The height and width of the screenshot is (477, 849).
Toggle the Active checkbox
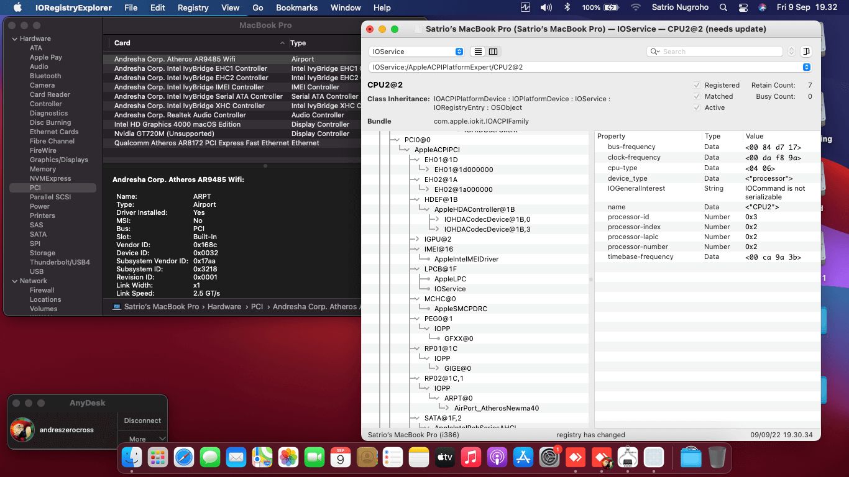(697, 107)
